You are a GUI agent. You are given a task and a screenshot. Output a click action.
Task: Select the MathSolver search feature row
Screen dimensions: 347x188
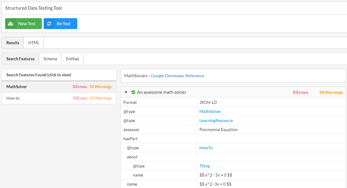click(x=59, y=87)
